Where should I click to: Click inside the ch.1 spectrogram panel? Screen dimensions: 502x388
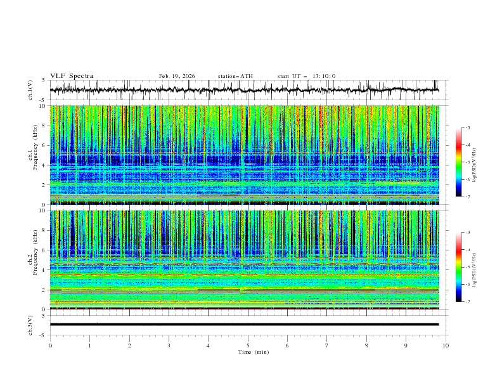[x=244, y=155]
